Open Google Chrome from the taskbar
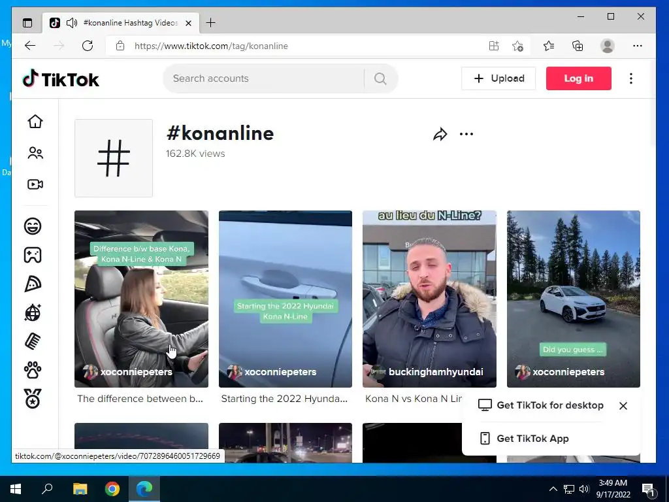The width and height of the screenshot is (669, 502). (112, 489)
